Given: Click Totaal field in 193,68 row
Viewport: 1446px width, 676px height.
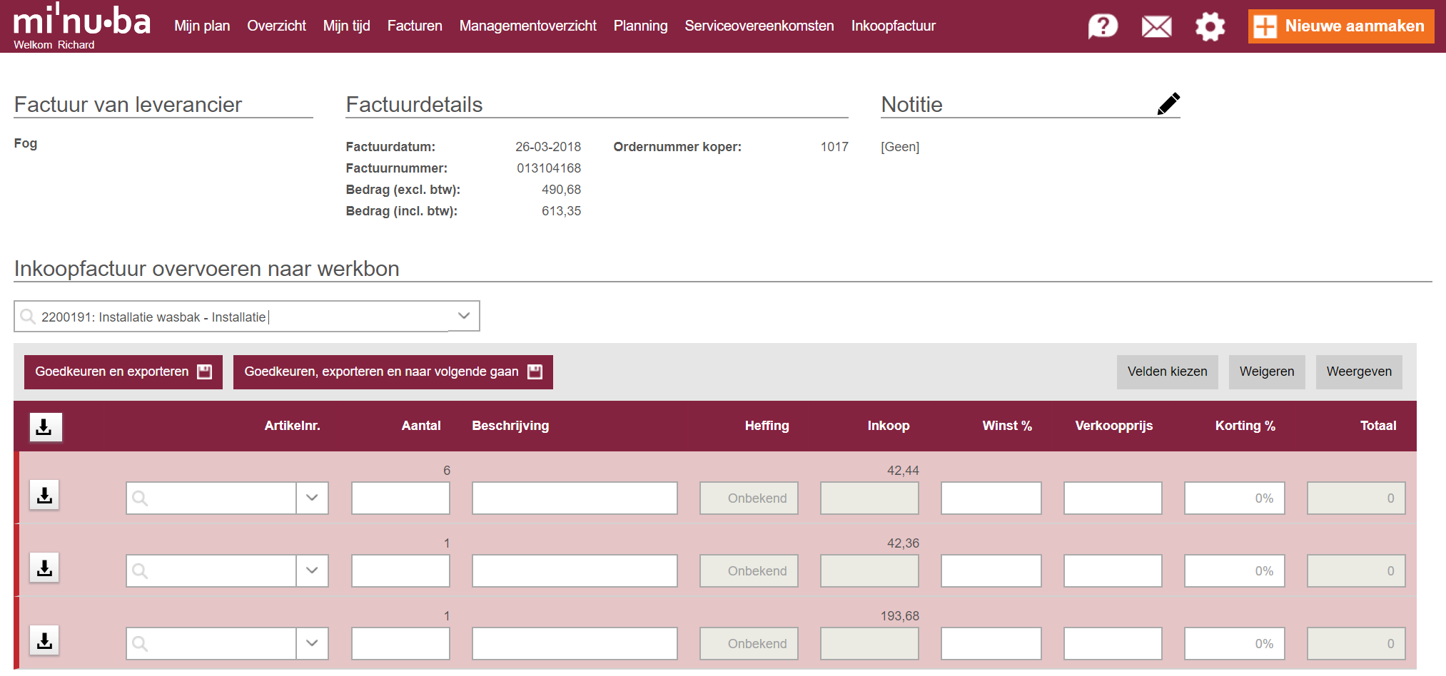Looking at the screenshot, I should click(x=1356, y=643).
